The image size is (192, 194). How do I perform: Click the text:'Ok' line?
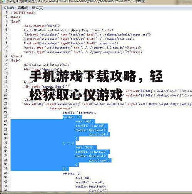tap(83, 178)
